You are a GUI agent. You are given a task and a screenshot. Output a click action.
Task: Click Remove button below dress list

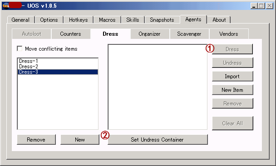pyautogui.click(x=36, y=139)
